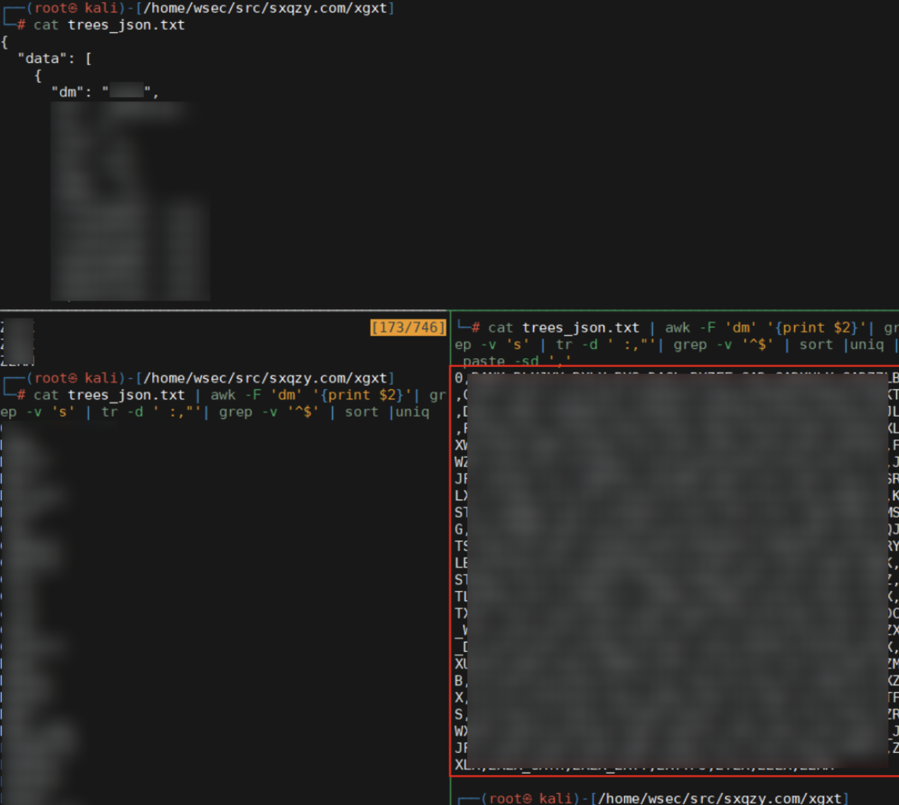Click the red # prompt symbol in right pane

pos(475,328)
